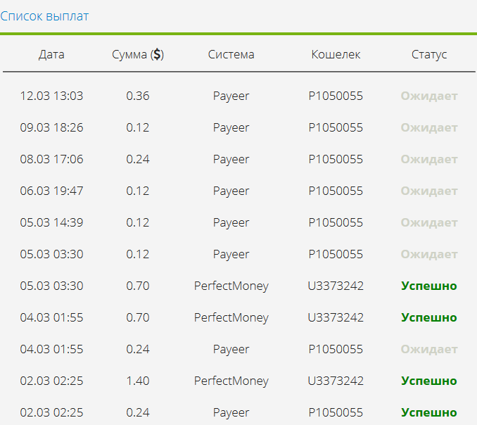Click wallet P1050055 in 05.03 14:39 row

336,222
